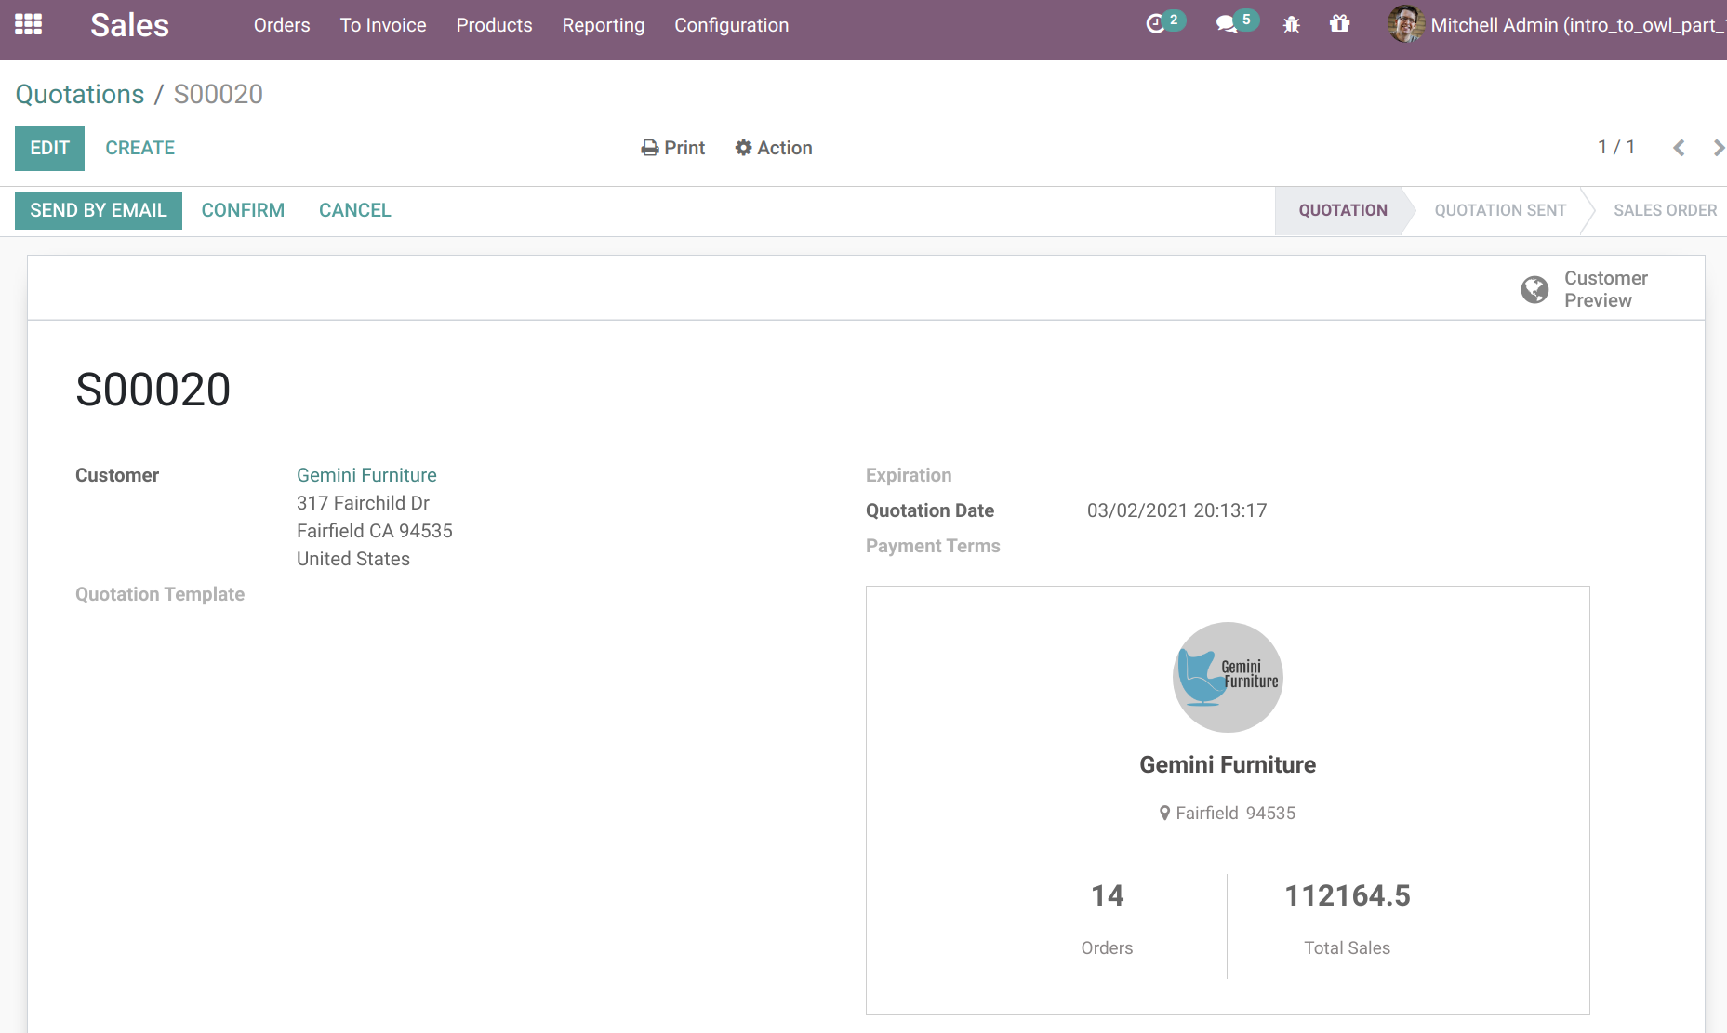Viewport: 1727px width, 1033px height.
Task: Click the S00020 breadcrumb text
Action: [x=218, y=94]
